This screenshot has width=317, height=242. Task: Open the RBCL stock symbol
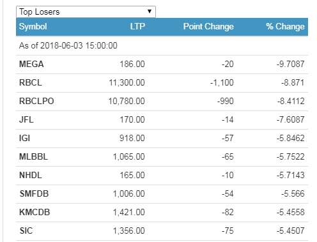click(31, 82)
